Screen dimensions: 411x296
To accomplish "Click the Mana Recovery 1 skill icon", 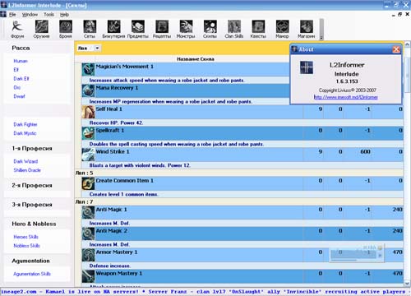I will click(88, 90).
